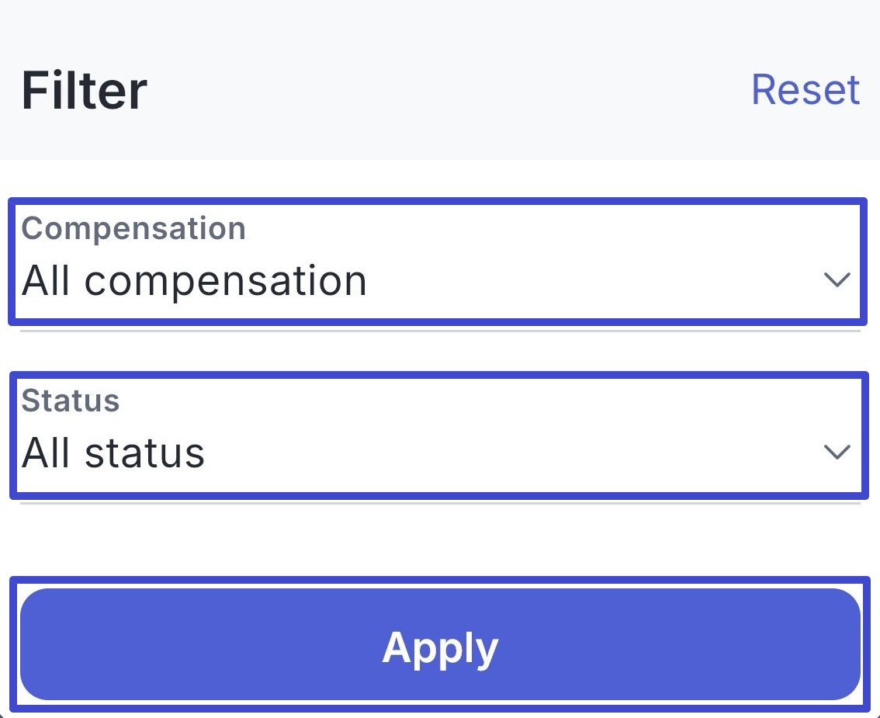The width and height of the screenshot is (880, 718).
Task: Show compensation choices via the down arrow
Action: (837, 280)
